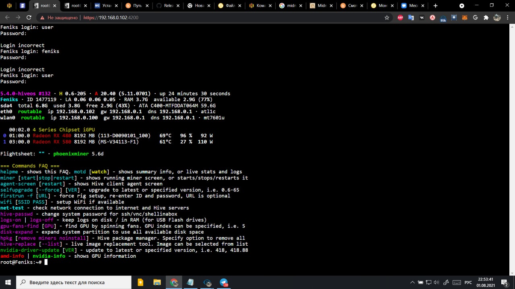
Task: Open Chrome from the taskbar
Action: [174, 282]
